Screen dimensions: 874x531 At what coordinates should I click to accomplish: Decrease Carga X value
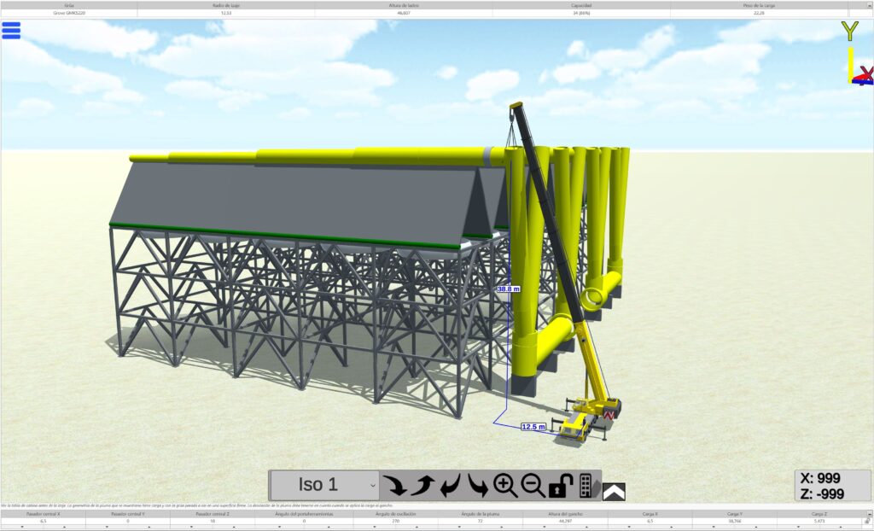[x=629, y=527]
